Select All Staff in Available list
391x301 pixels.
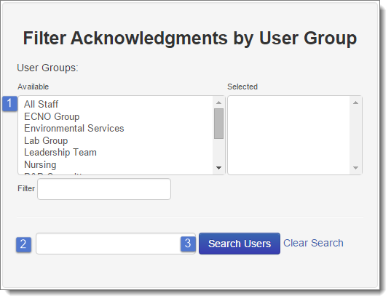(x=41, y=104)
